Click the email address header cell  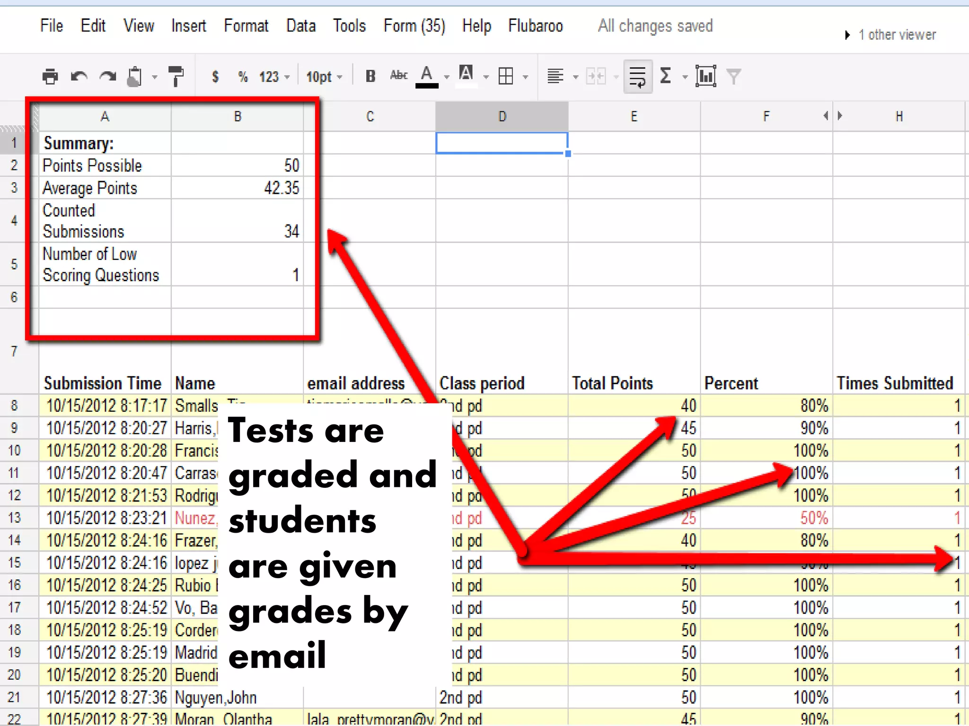[370, 351]
